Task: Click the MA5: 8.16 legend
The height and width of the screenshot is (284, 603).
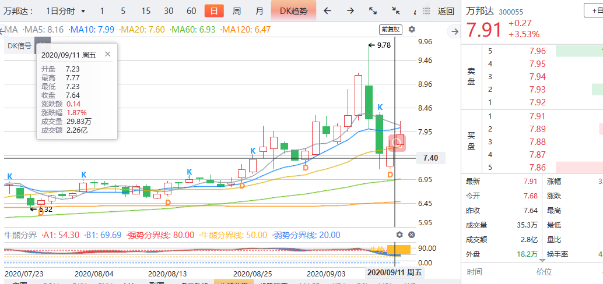Action: pos(44,30)
